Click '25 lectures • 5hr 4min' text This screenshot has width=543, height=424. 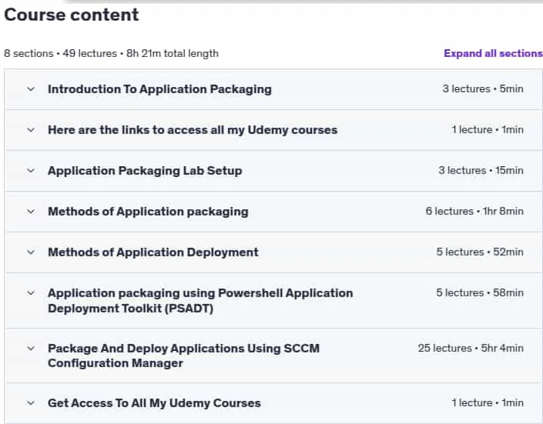[x=471, y=348]
